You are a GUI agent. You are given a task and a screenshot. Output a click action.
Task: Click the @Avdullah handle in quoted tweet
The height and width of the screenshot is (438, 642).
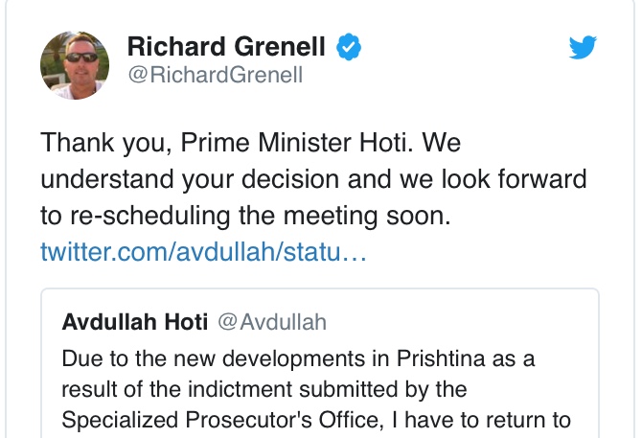click(x=272, y=323)
